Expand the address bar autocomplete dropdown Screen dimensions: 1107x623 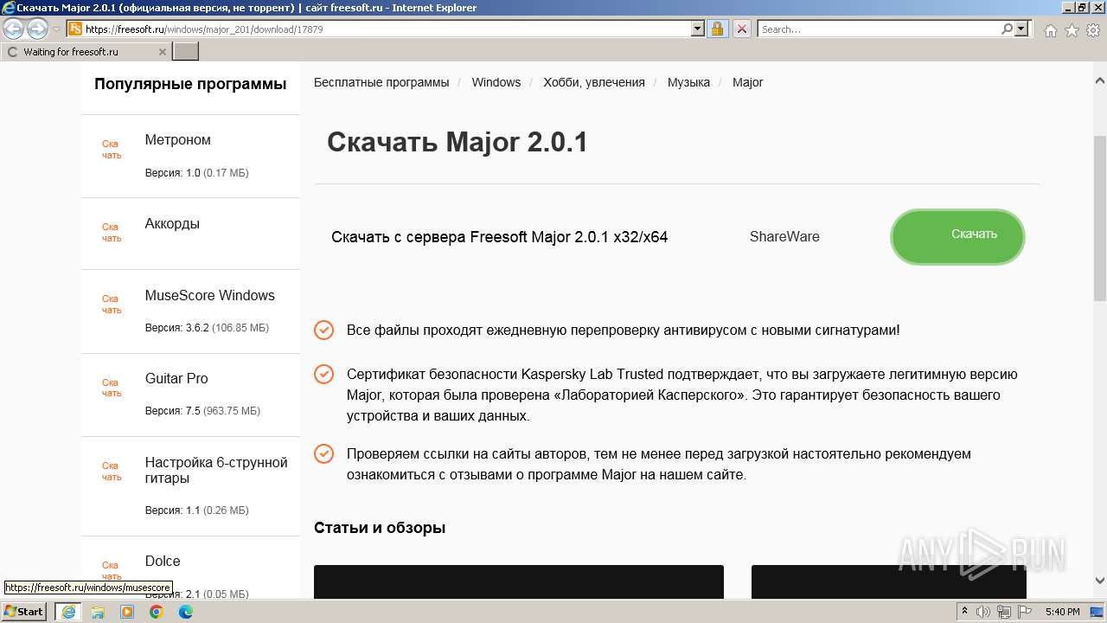click(x=698, y=29)
